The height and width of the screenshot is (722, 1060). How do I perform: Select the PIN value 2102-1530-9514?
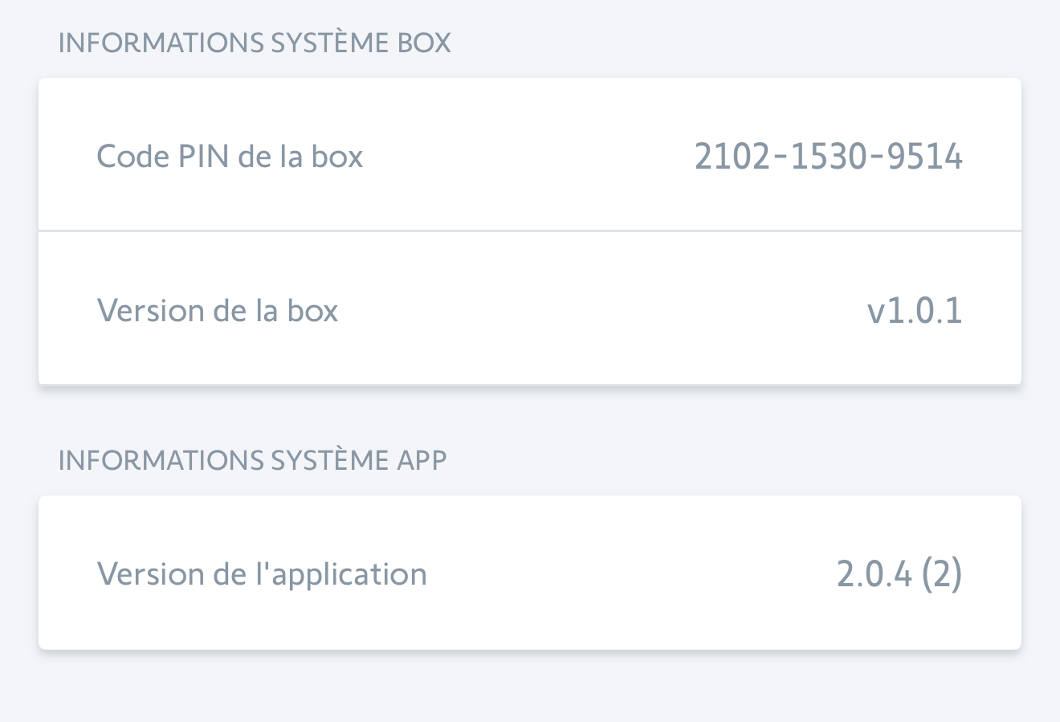pos(828,156)
